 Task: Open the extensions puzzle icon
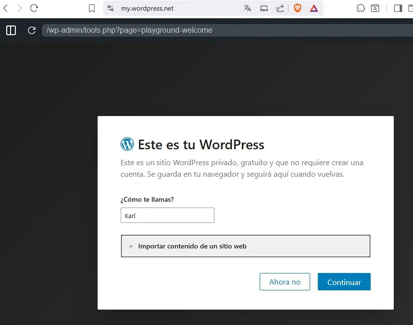pos(361,8)
